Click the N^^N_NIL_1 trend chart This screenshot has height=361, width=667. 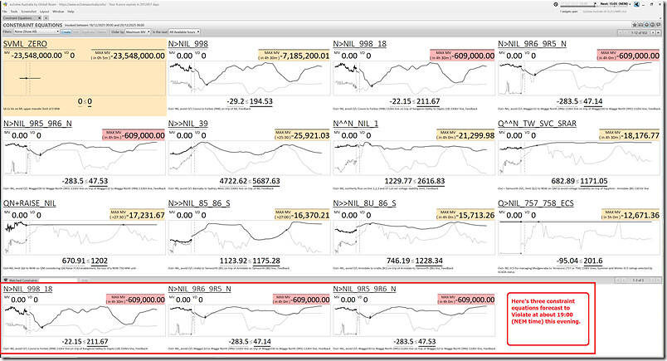[413, 158]
